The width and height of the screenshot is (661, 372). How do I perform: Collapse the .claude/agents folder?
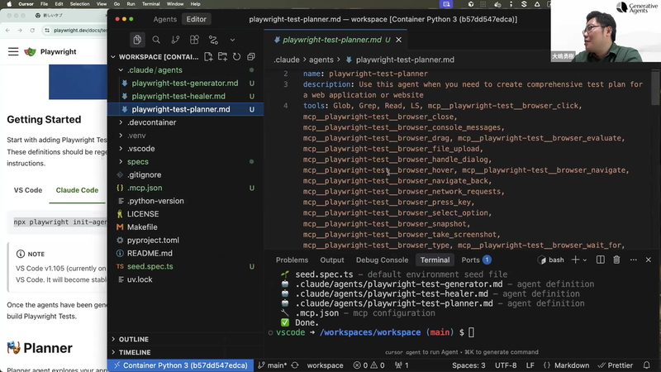coord(121,70)
